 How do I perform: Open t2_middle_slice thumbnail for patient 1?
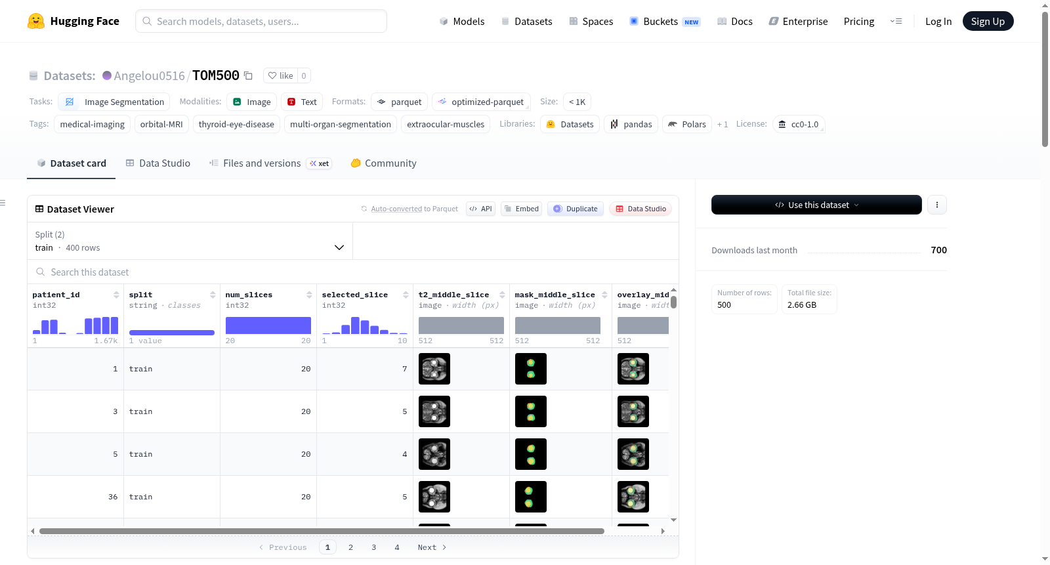434,369
